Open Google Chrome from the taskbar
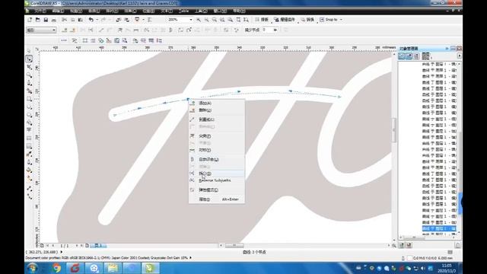 pyautogui.click(x=56, y=268)
